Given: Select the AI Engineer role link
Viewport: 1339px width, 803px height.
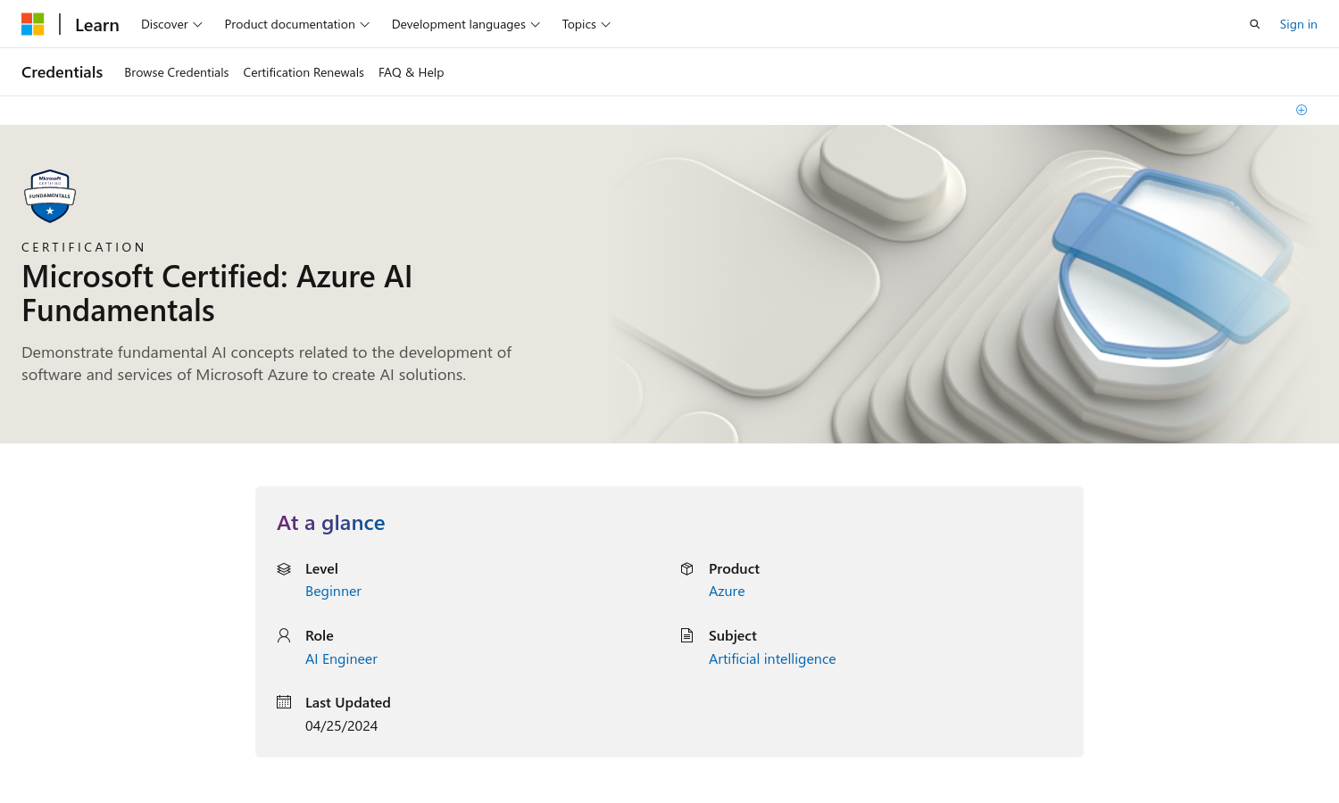Looking at the screenshot, I should point(341,658).
